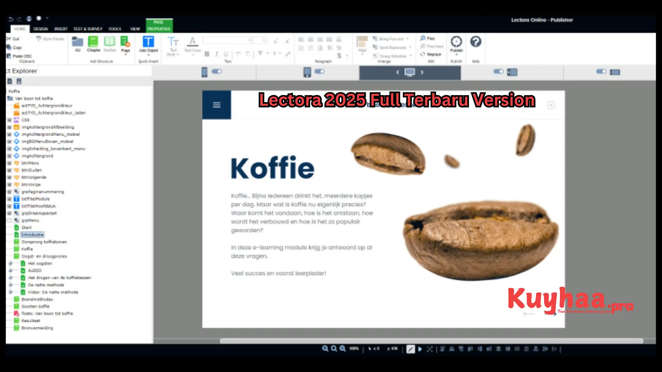Viewport: 662px width, 372px height.
Task: Click the Chapter icon in Add Structure
Action: 93,42
